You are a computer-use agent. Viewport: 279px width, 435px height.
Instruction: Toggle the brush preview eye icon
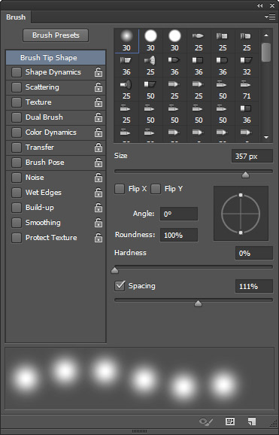(206, 421)
